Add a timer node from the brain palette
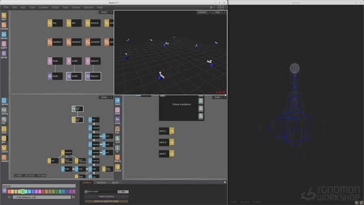This screenshot has width=364, height=205. point(117,110)
